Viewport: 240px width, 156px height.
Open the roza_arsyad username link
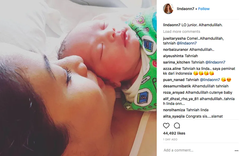174,92
